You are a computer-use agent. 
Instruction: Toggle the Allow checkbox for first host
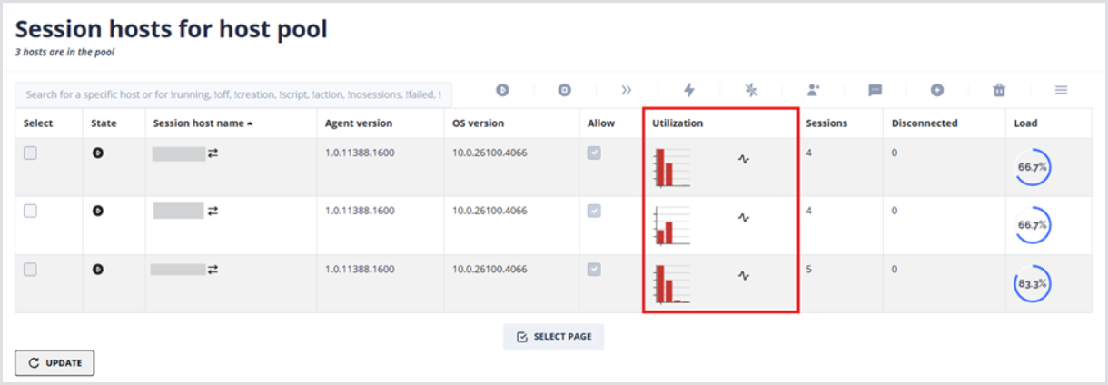[x=595, y=153]
